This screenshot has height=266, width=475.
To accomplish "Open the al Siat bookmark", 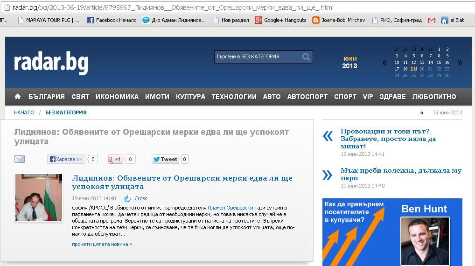I will coord(453,20).
